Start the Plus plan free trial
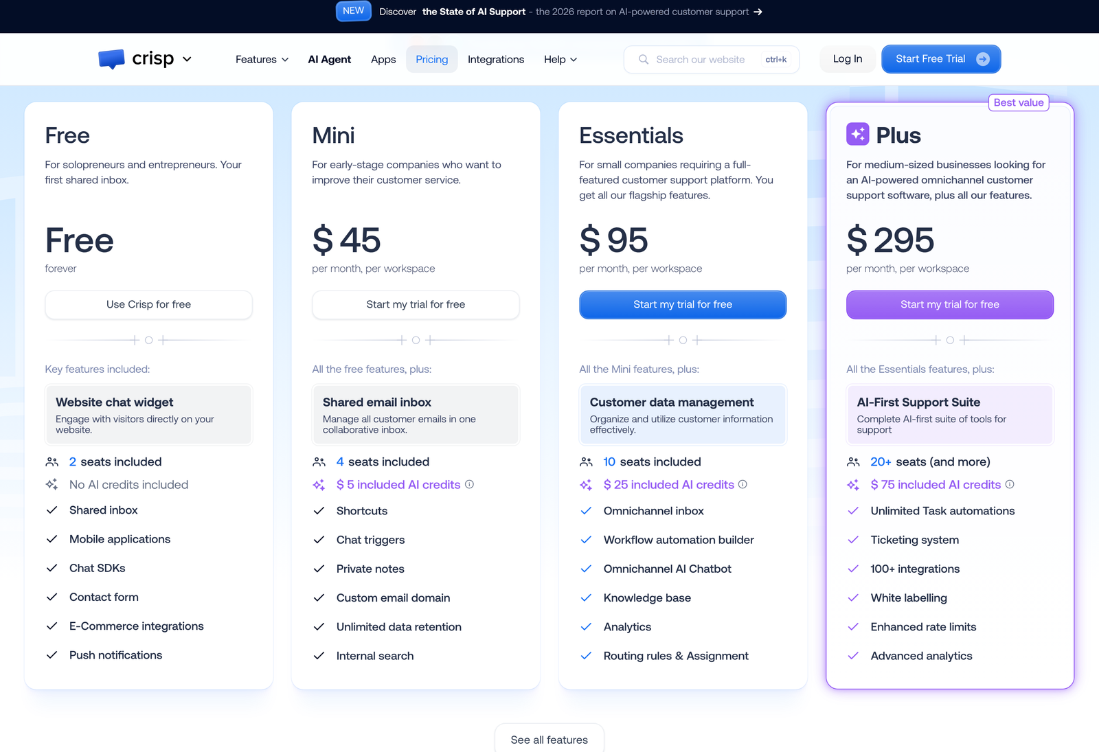The height and width of the screenshot is (752, 1099). tap(950, 304)
